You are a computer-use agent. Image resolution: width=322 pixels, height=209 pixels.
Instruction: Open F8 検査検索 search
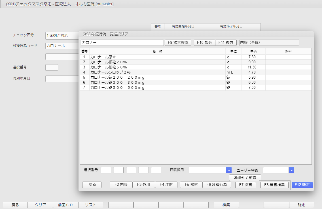[274, 185]
